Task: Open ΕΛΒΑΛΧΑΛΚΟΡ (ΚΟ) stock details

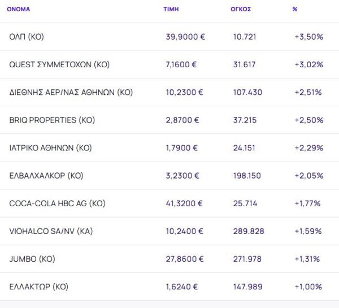Action: [46, 175]
